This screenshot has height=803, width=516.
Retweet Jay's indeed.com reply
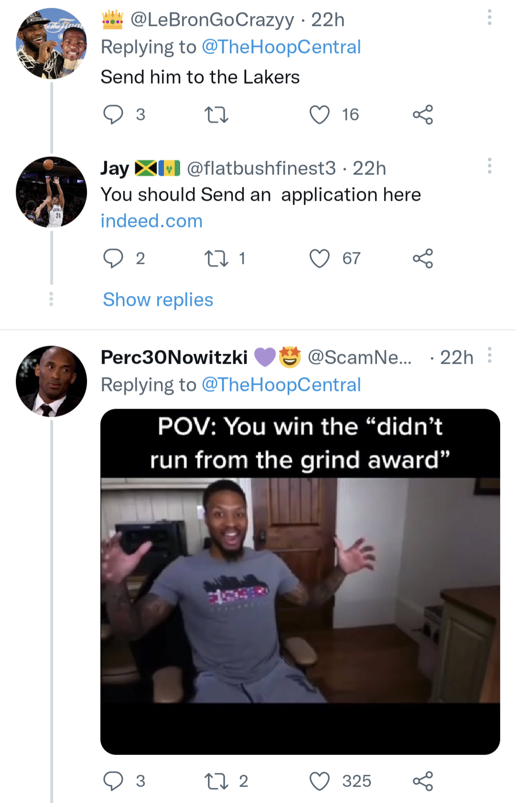(x=217, y=258)
